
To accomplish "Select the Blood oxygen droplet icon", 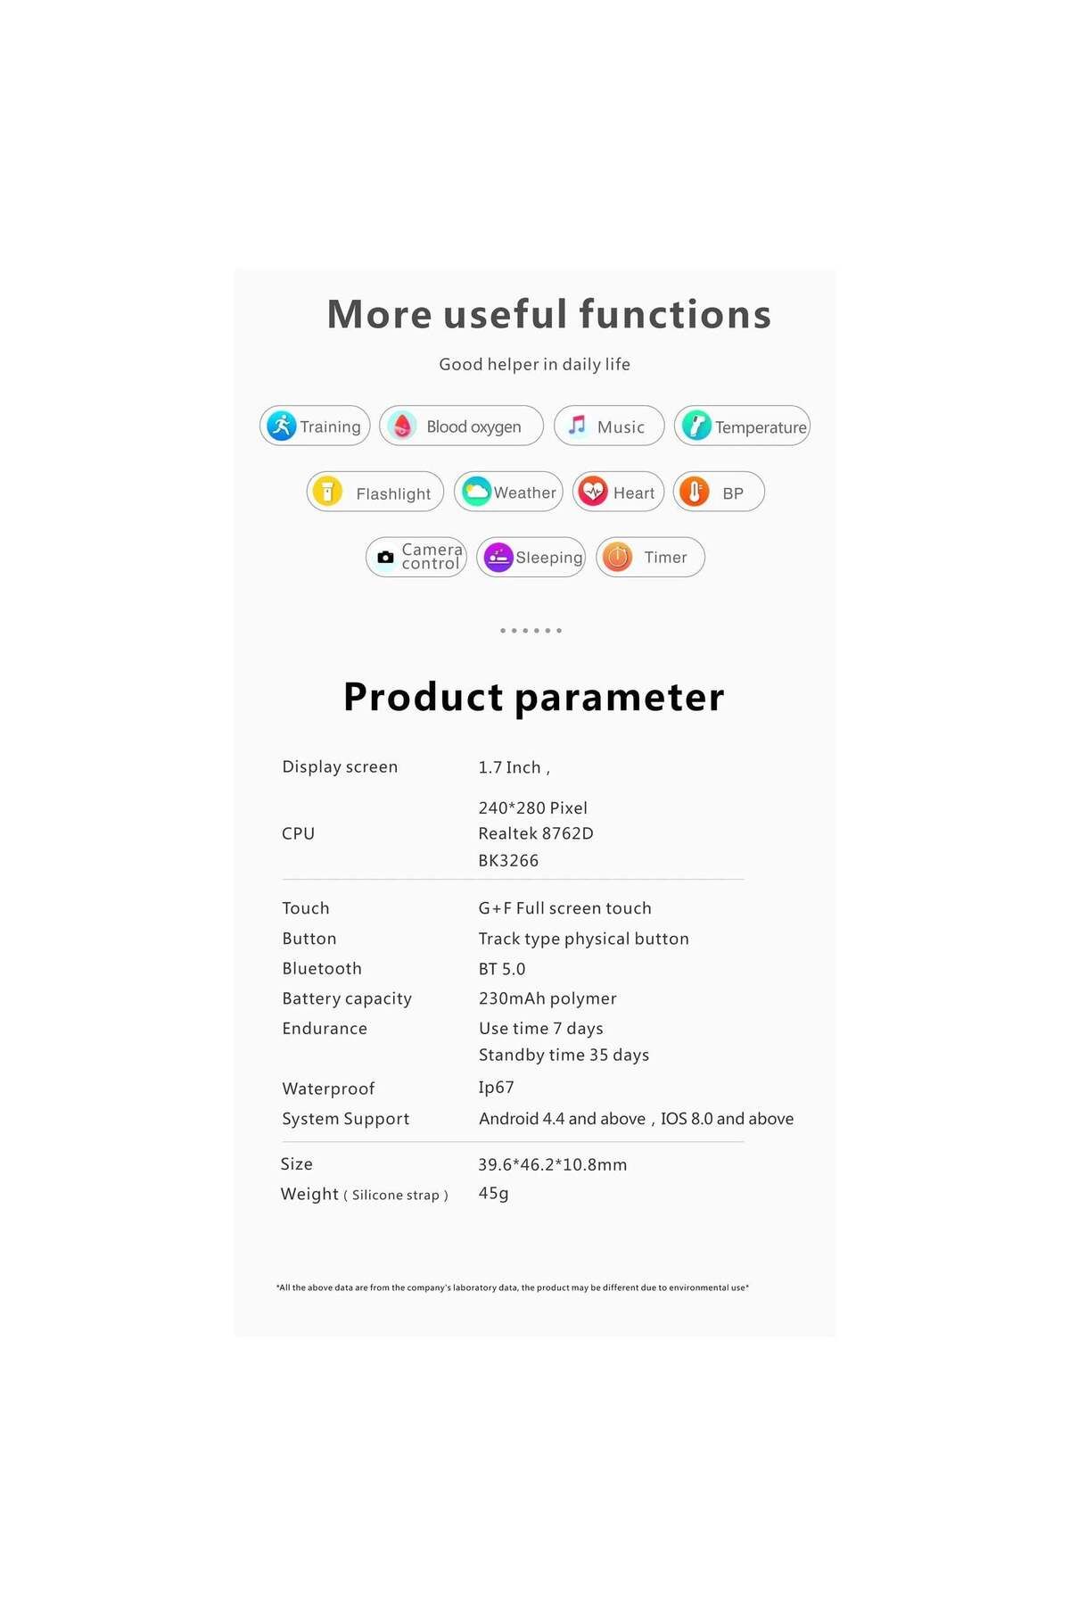I will coord(402,426).
